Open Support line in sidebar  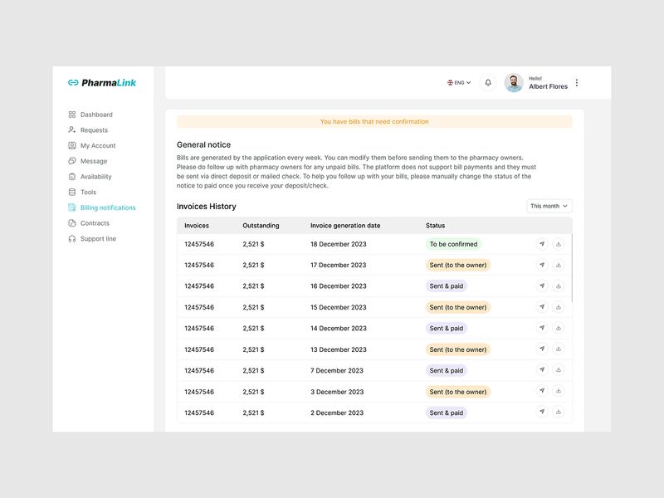tap(92, 239)
